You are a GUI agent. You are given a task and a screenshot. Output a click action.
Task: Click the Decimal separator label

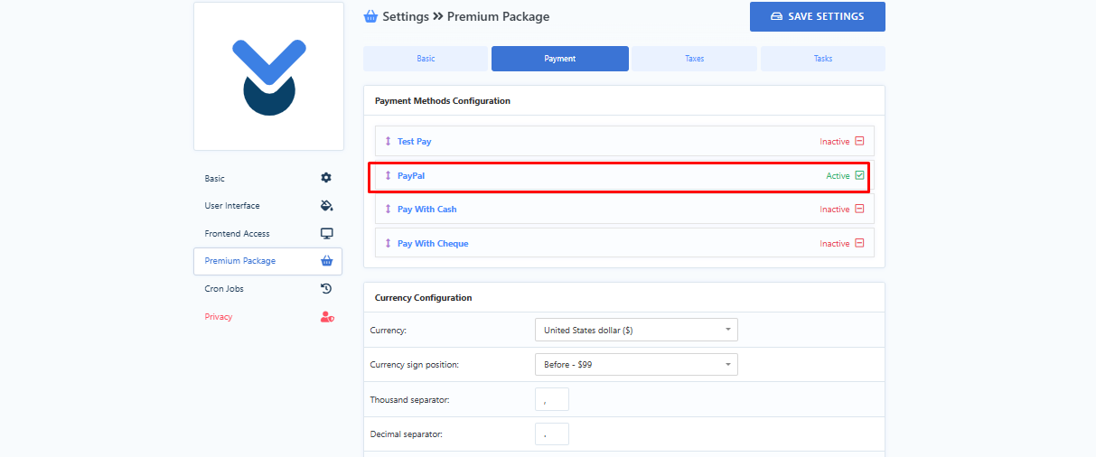coord(407,434)
